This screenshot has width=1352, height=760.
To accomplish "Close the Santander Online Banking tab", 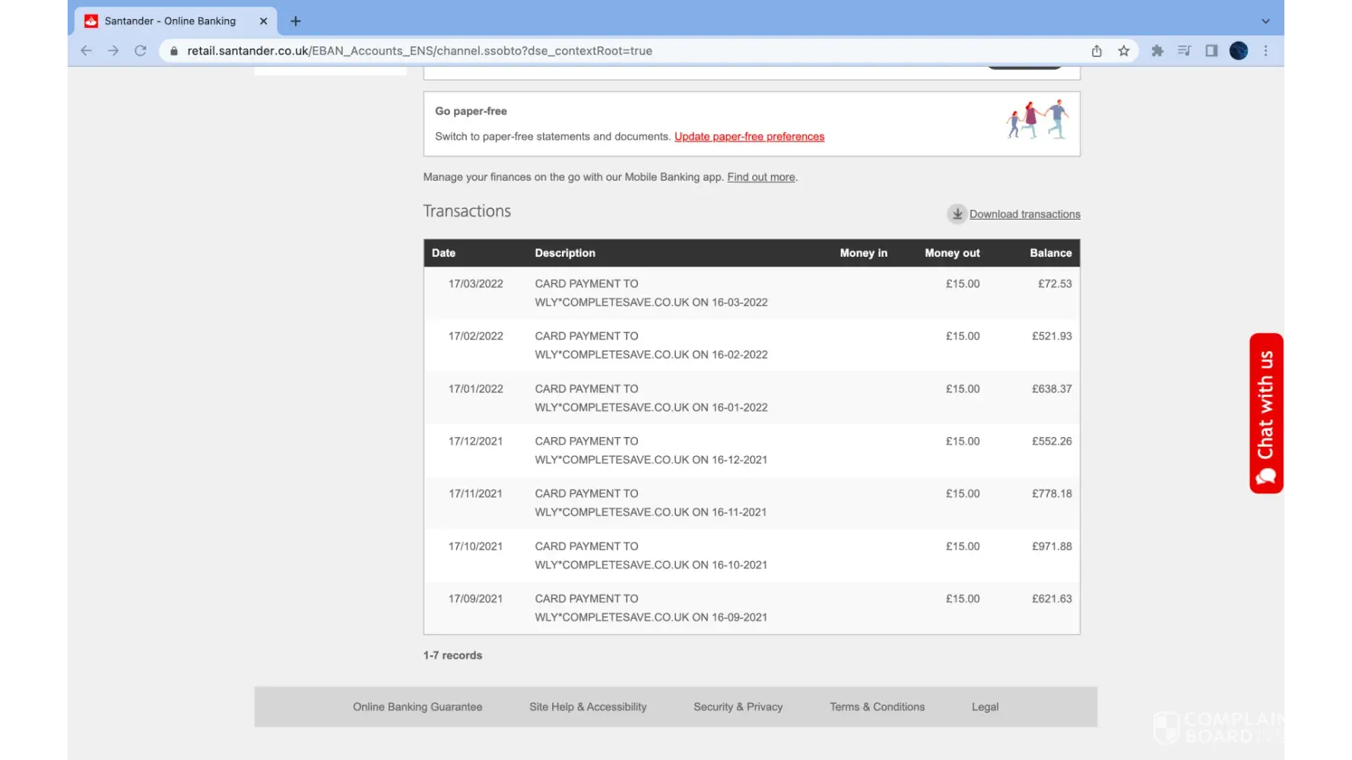I will (x=263, y=21).
